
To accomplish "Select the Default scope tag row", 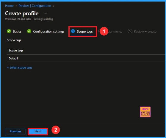I will click(86, 58).
